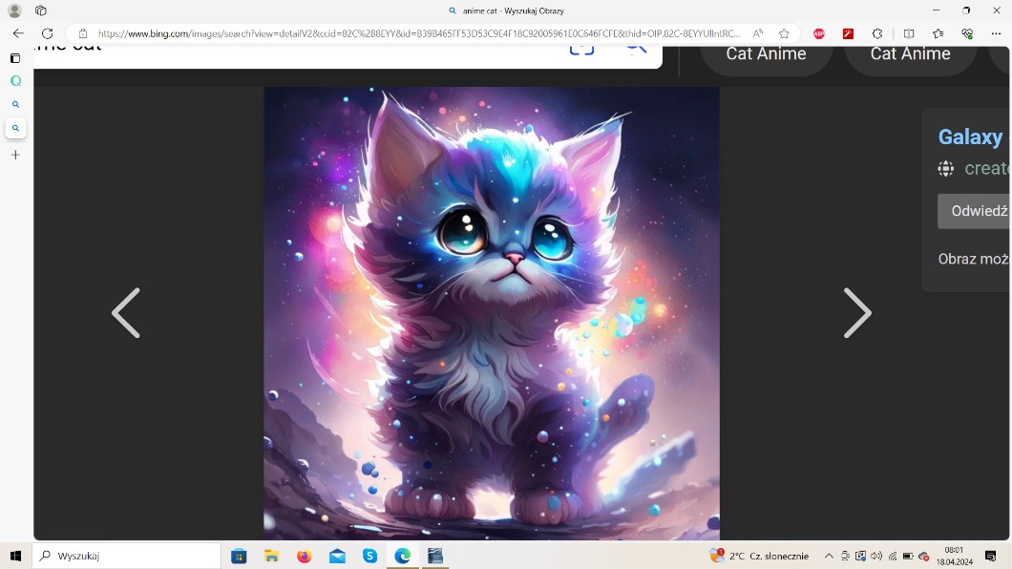
Task: Toggle Read aloud in address bar
Action: [758, 33]
